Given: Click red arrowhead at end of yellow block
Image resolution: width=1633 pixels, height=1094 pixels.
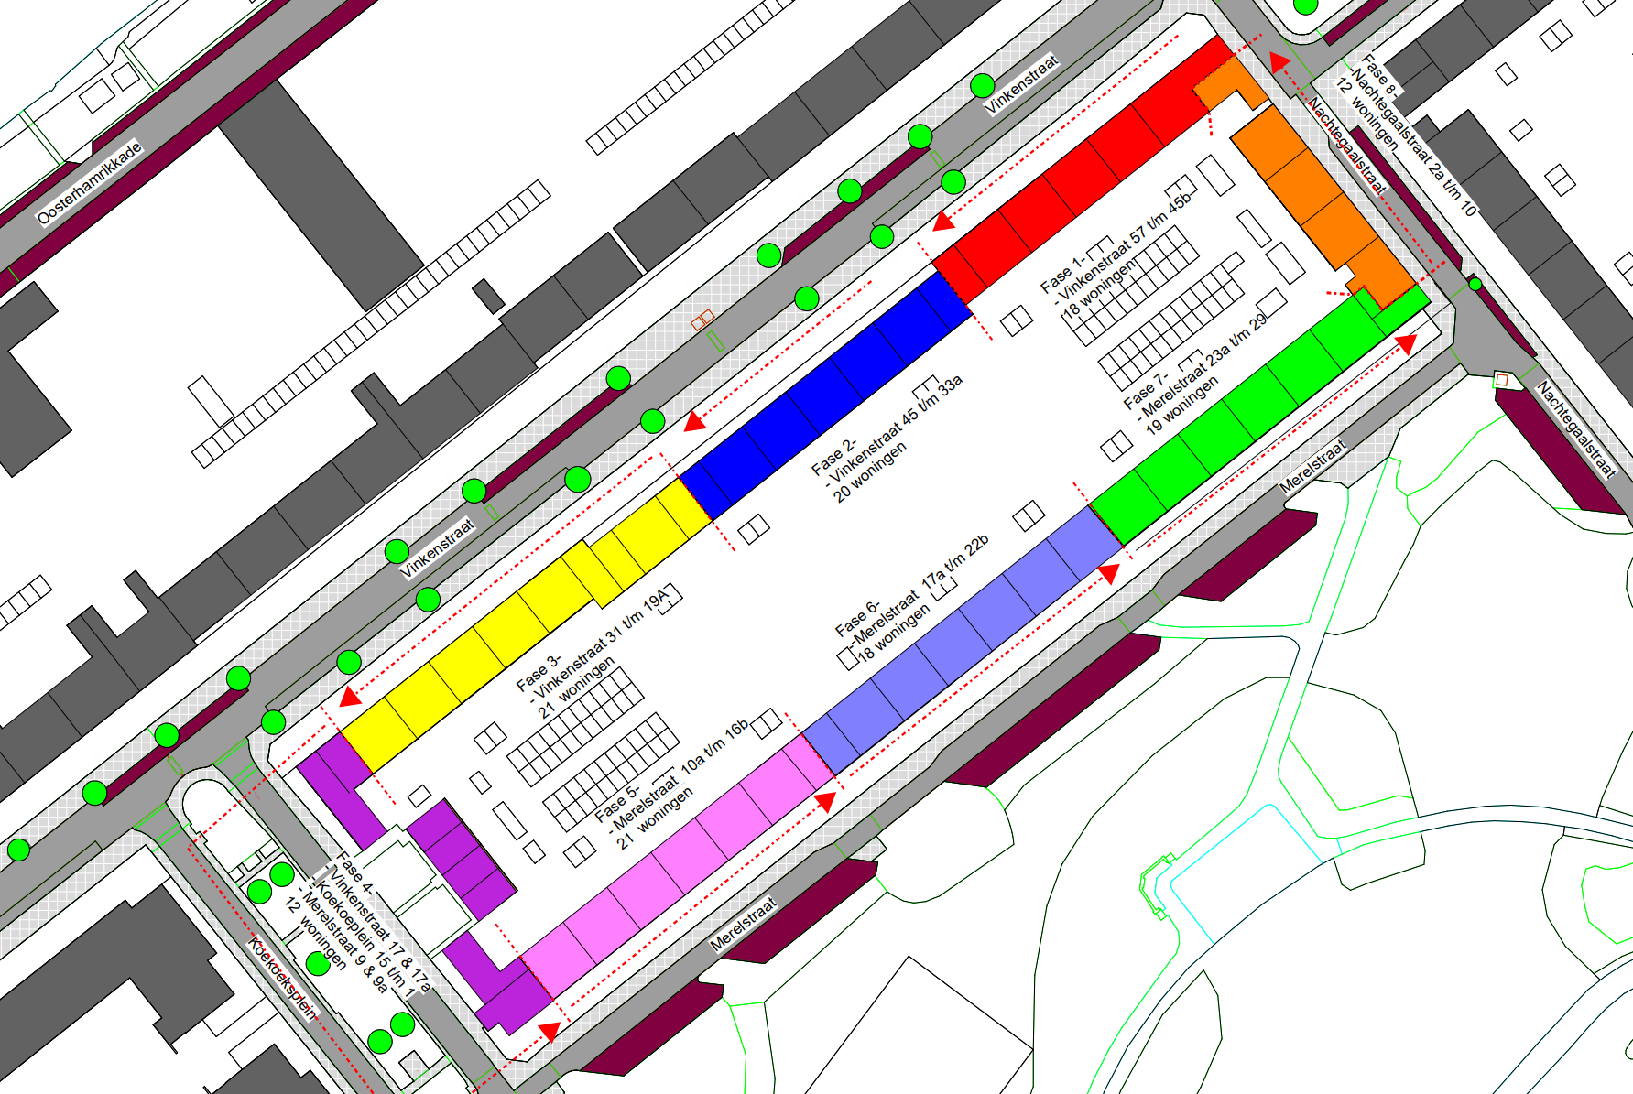Looking at the screenshot, I should pyautogui.click(x=349, y=696).
